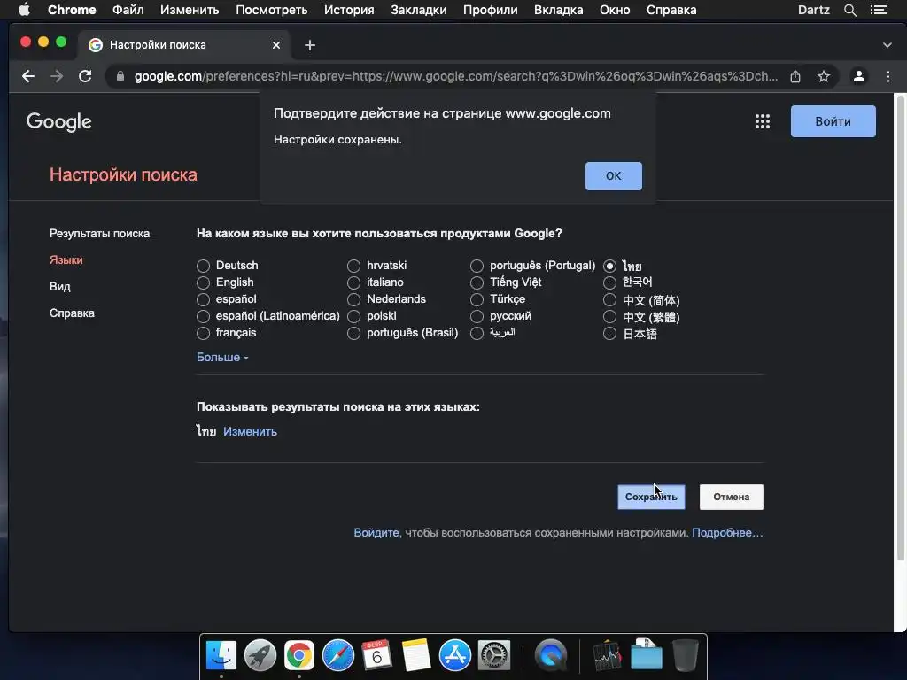Select the hrvatski radio button

point(353,266)
